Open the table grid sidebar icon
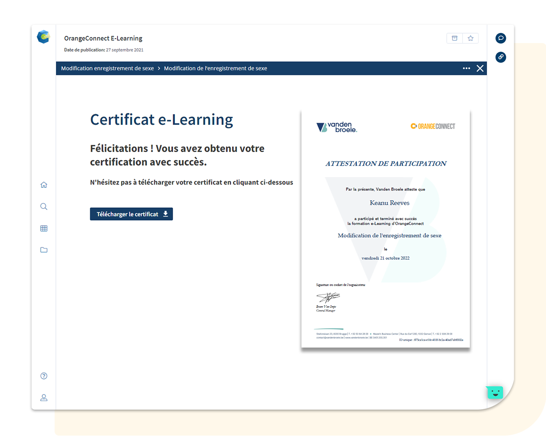The image size is (546, 436). pos(44,229)
